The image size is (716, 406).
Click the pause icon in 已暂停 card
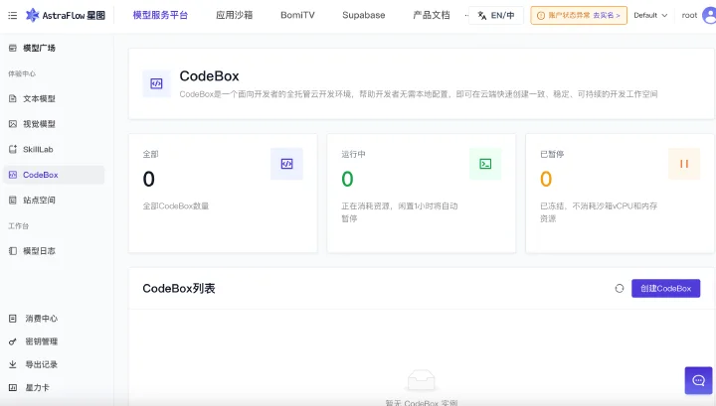(684, 164)
